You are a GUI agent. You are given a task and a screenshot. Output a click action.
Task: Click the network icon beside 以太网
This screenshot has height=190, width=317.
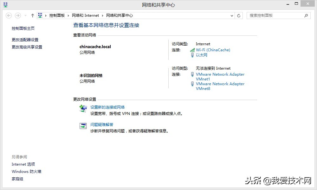click(x=192, y=55)
